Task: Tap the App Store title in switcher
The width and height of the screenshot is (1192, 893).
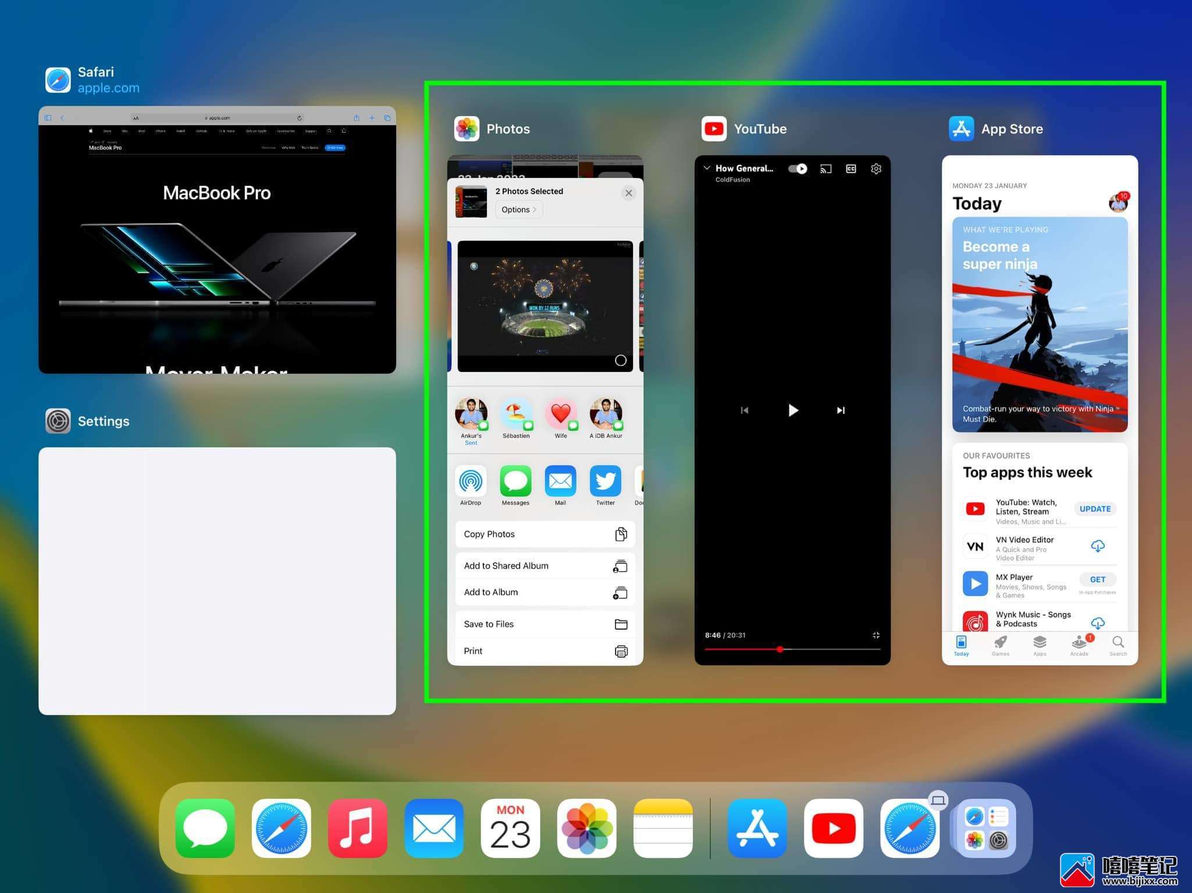Action: (x=1012, y=129)
